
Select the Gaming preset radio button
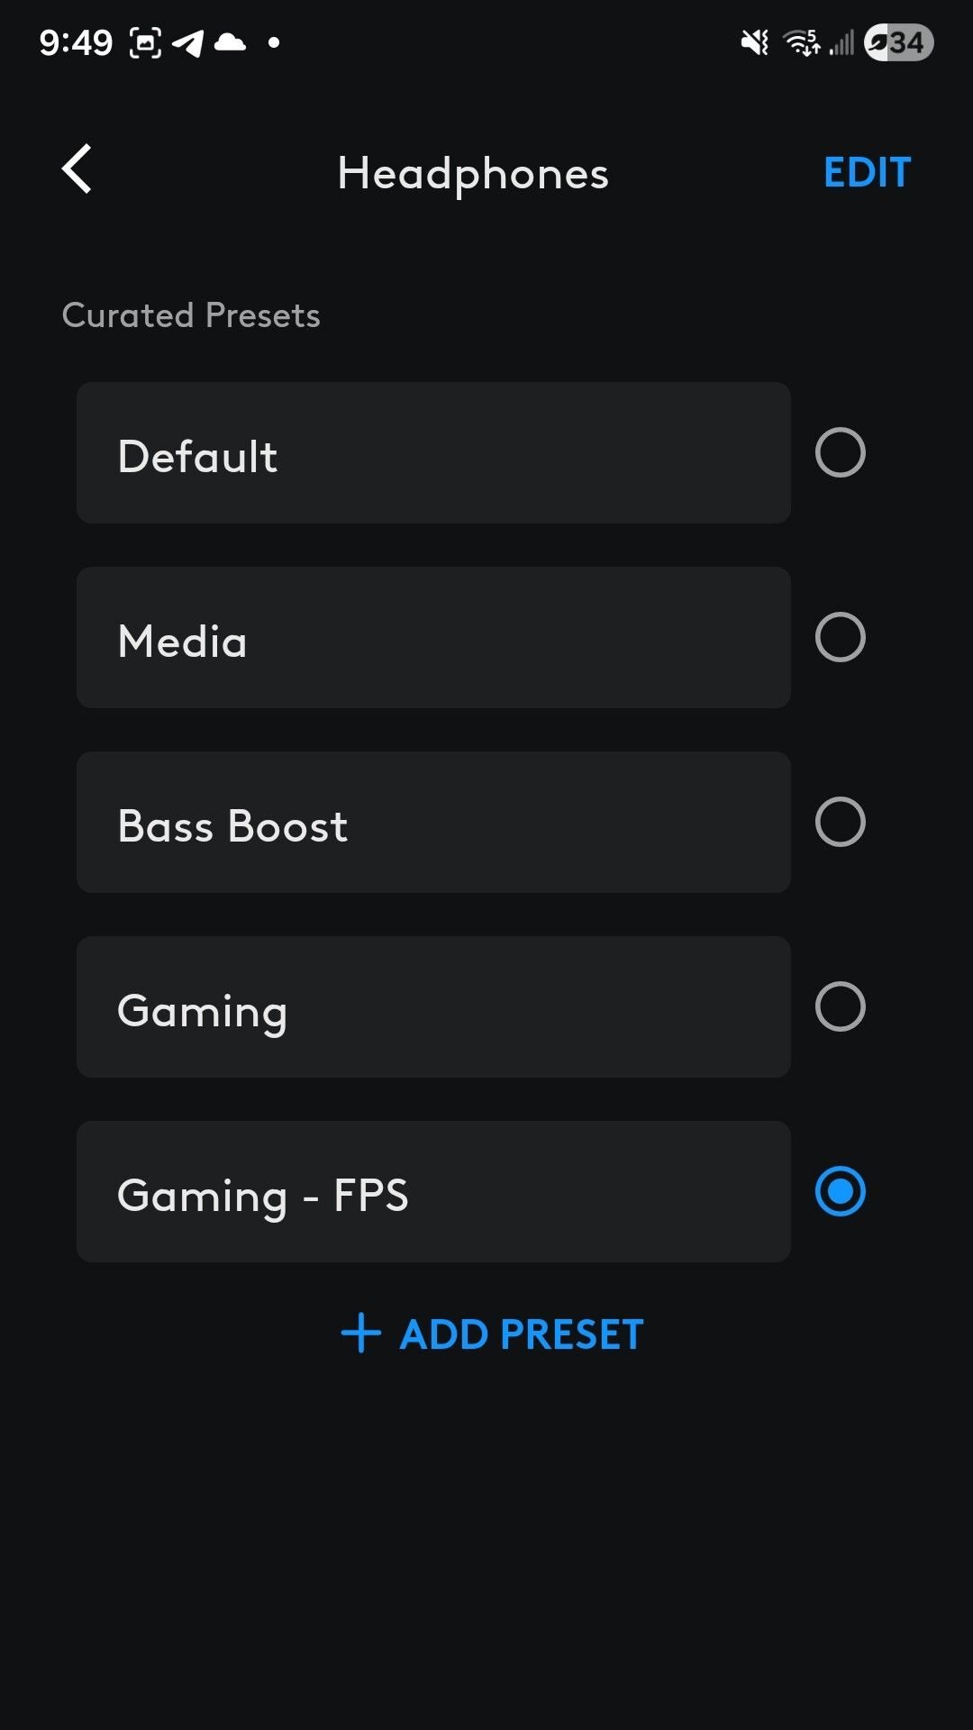[x=840, y=1006]
